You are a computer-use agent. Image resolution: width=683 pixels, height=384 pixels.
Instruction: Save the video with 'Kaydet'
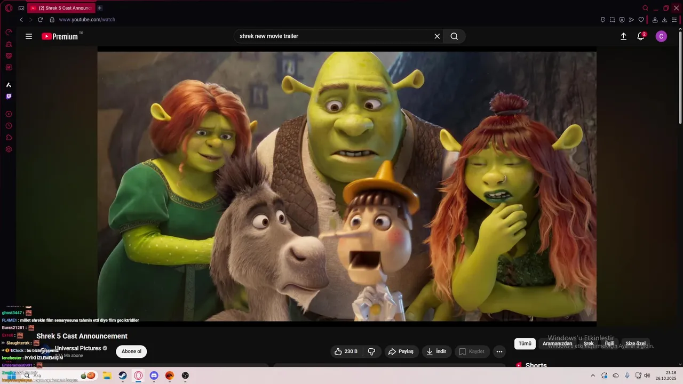pos(472,351)
